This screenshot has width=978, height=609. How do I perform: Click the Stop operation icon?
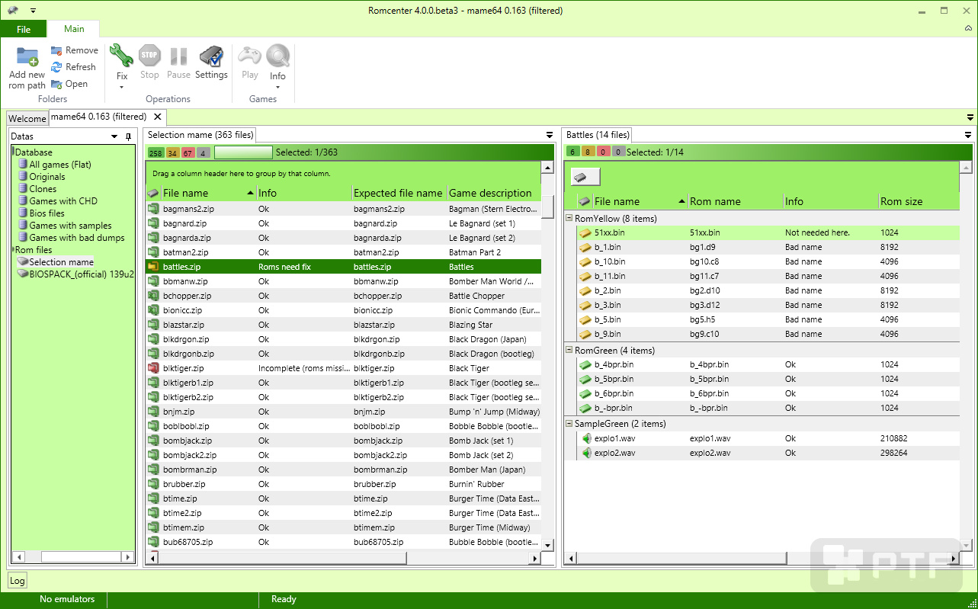click(x=149, y=56)
